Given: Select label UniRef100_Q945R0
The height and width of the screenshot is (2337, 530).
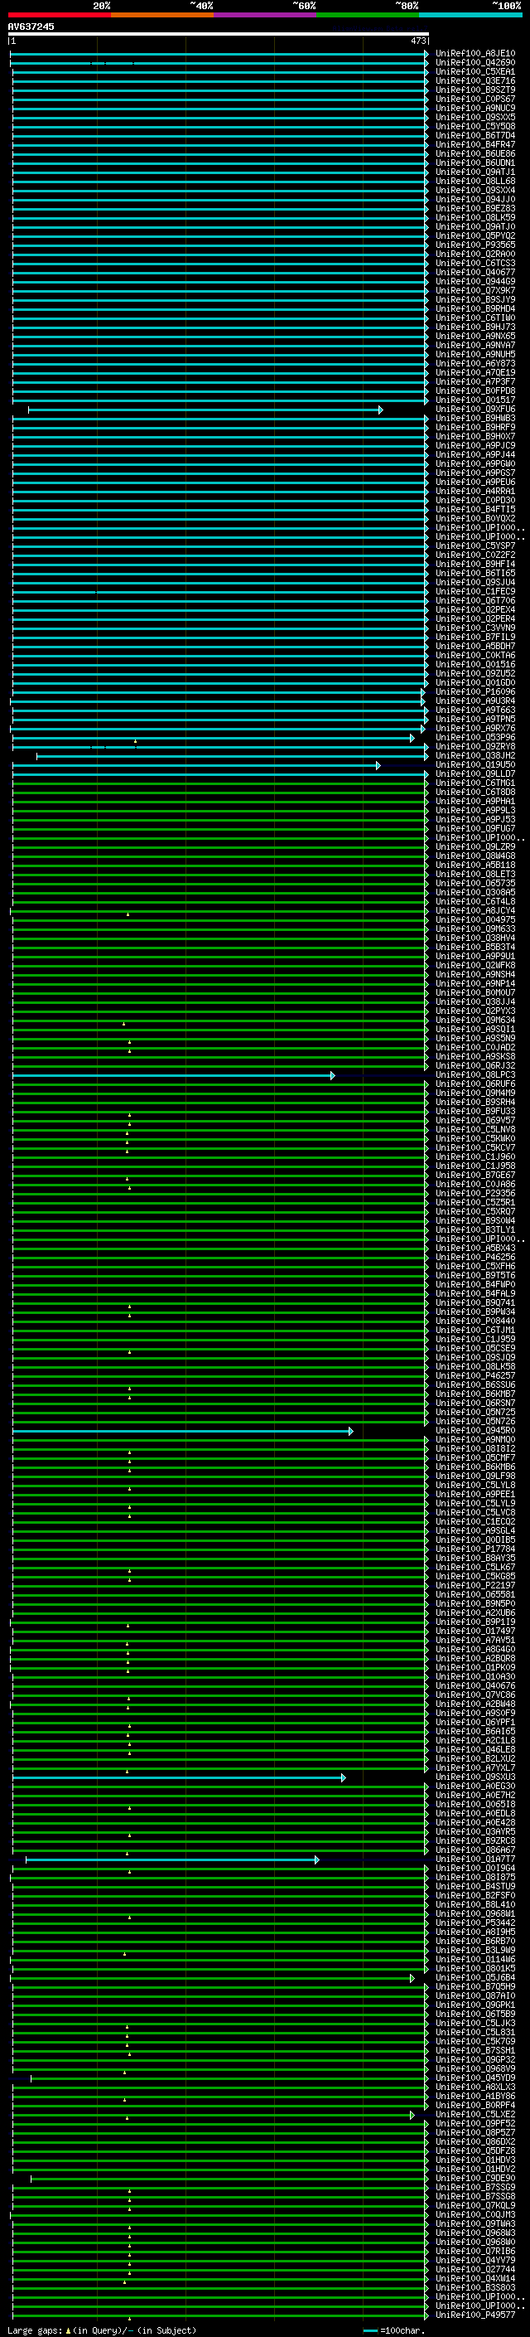Looking at the screenshot, I should click(475, 1431).
